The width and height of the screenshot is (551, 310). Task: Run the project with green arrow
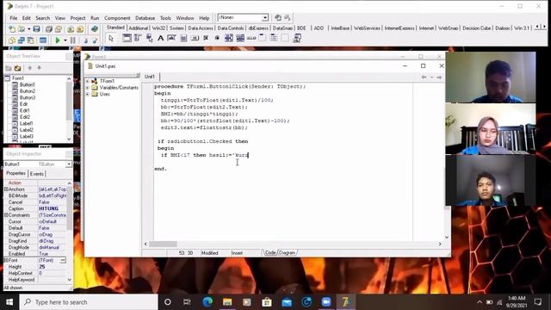click(58, 40)
